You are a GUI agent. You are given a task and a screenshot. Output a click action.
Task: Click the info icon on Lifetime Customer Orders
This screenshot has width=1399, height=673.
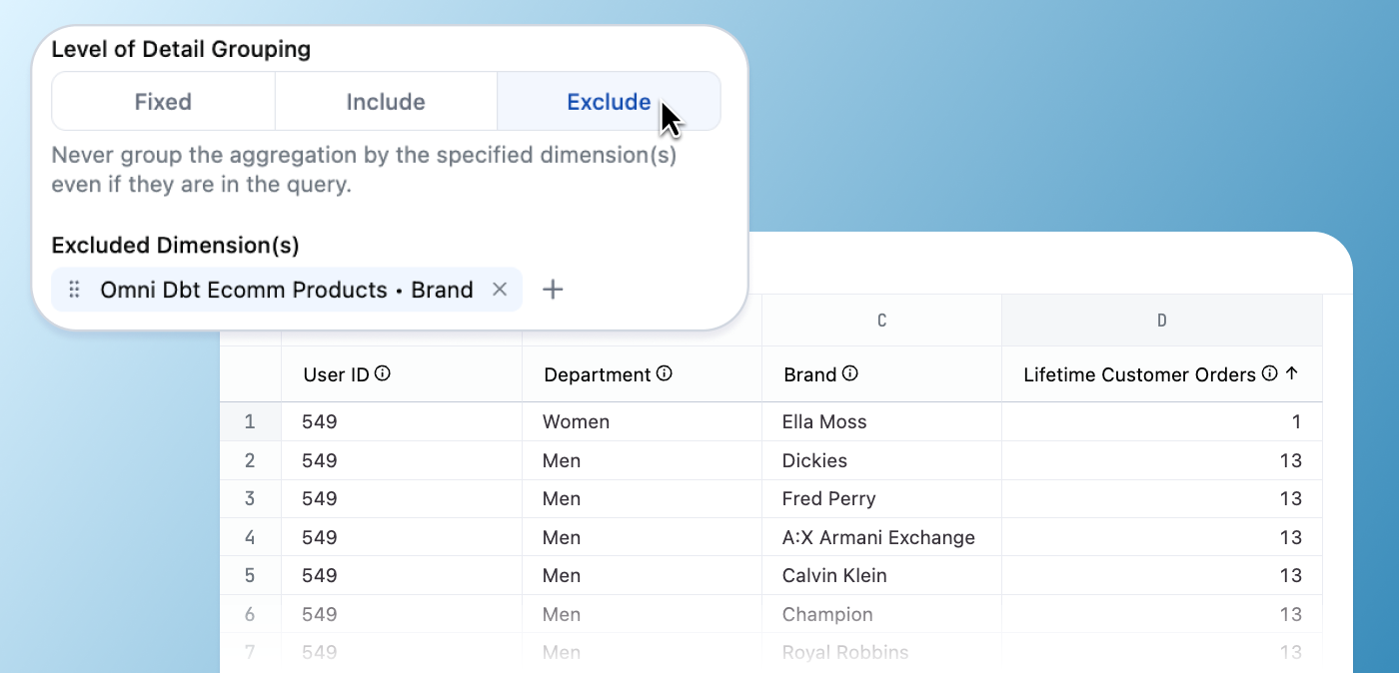pos(1269,374)
